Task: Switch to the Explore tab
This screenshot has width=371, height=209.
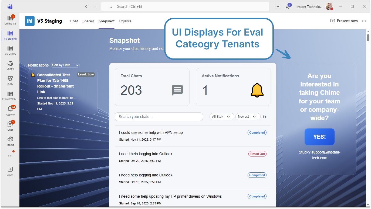Action: (x=125, y=21)
